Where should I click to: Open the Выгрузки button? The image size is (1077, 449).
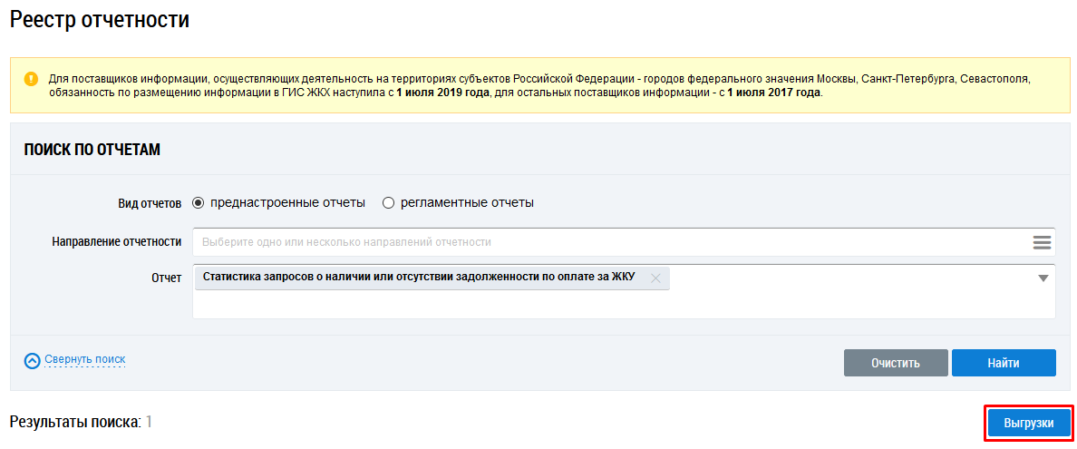point(1028,424)
